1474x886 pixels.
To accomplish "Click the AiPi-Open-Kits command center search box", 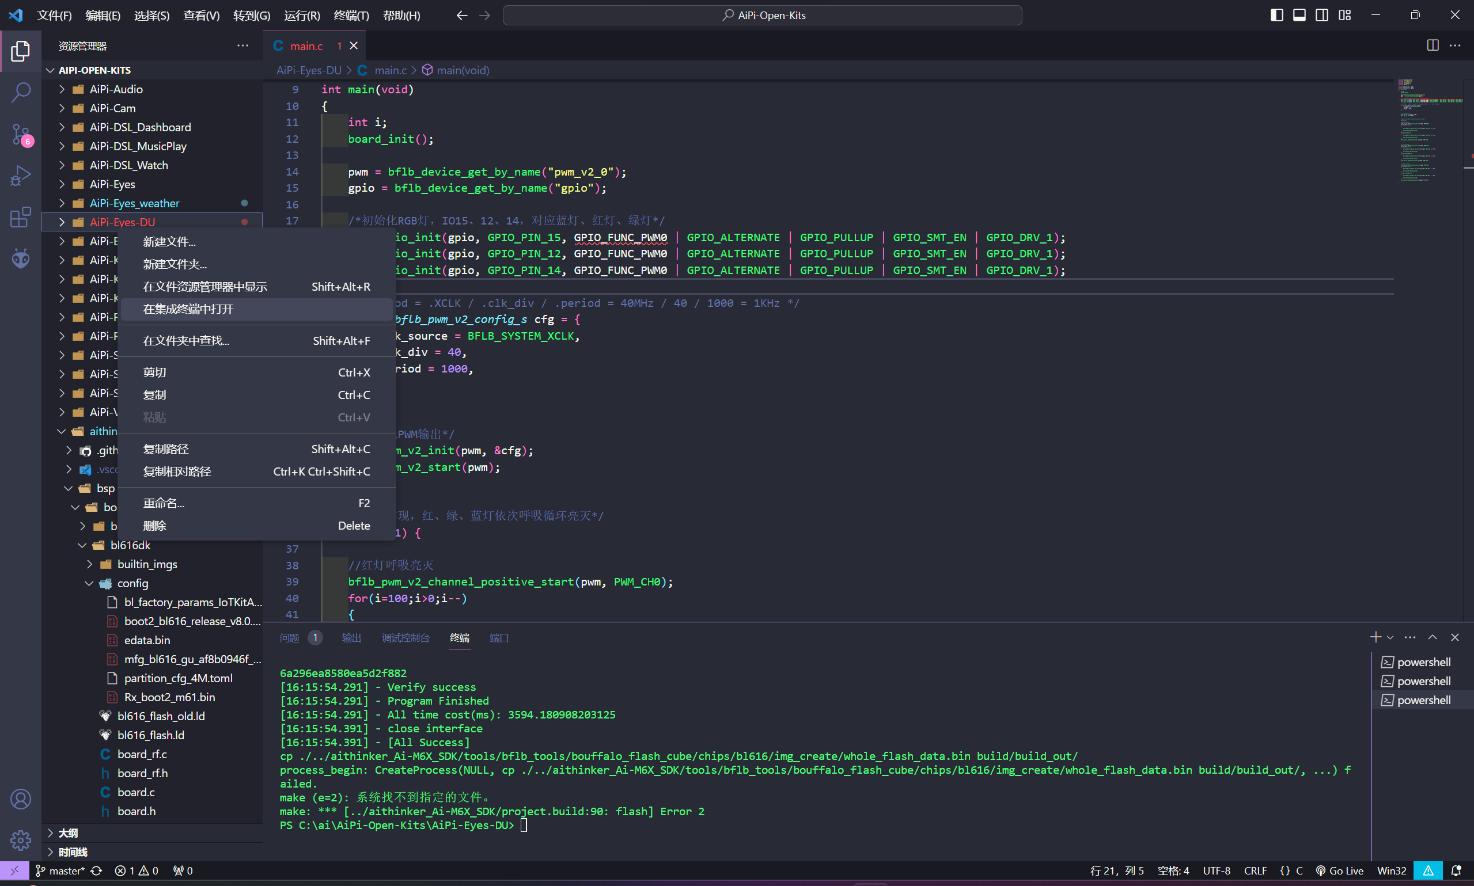I will click(762, 15).
